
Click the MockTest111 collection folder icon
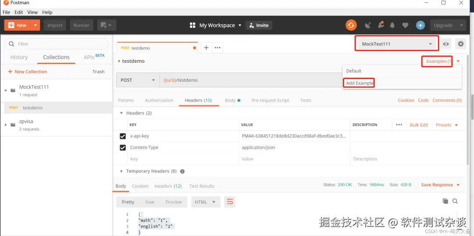(13, 91)
